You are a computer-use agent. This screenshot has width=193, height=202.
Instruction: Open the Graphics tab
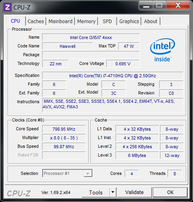point(129,21)
